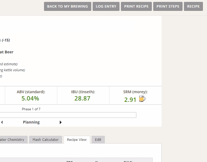Click the Planning phase label
207x162 pixels.
(31, 122)
